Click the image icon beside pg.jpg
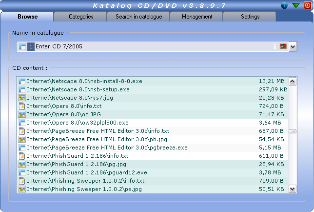The height and width of the screenshot is (212, 314). click(21, 164)
